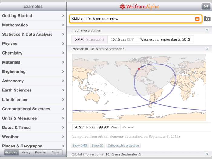Open the Engineering category
Viewport: 212px width, 159px height.
tap(33, 72)
